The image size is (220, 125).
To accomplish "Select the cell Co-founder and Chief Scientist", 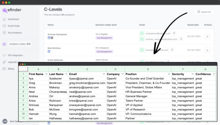I will coord(148,78).
